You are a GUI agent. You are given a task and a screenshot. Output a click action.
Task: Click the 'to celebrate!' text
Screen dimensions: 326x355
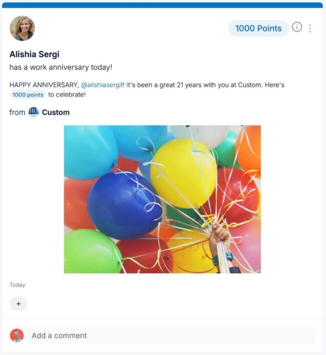(x=67, y=95)
